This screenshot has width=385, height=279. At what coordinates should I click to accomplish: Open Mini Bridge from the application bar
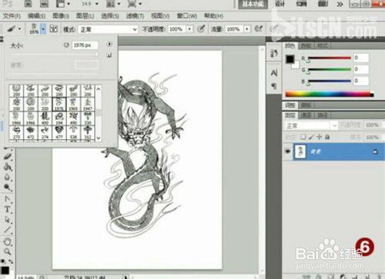click(45, 4)
